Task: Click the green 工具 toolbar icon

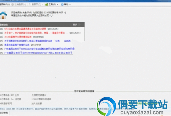Action: point(46,5)
